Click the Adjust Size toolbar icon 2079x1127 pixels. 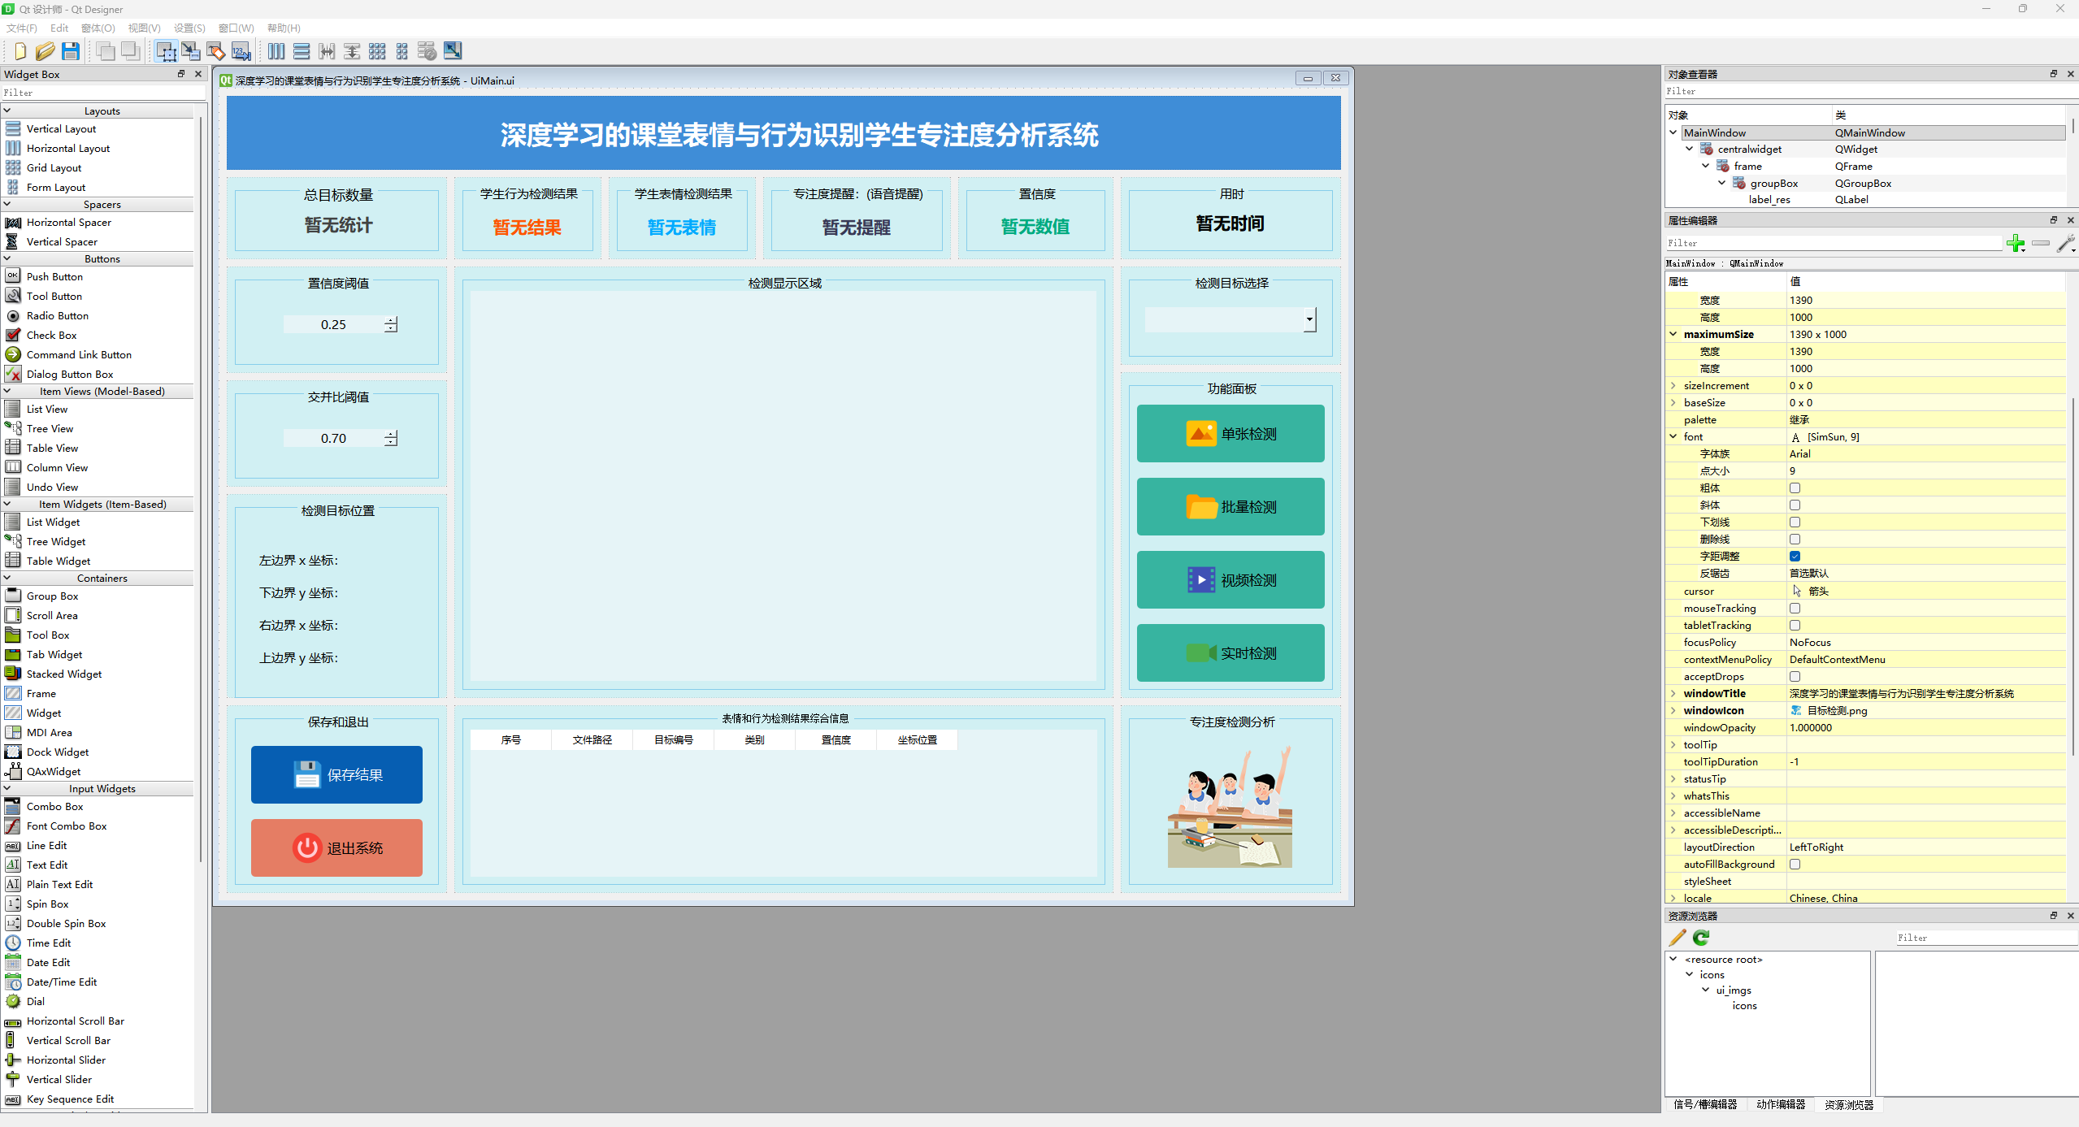point(453,51)
